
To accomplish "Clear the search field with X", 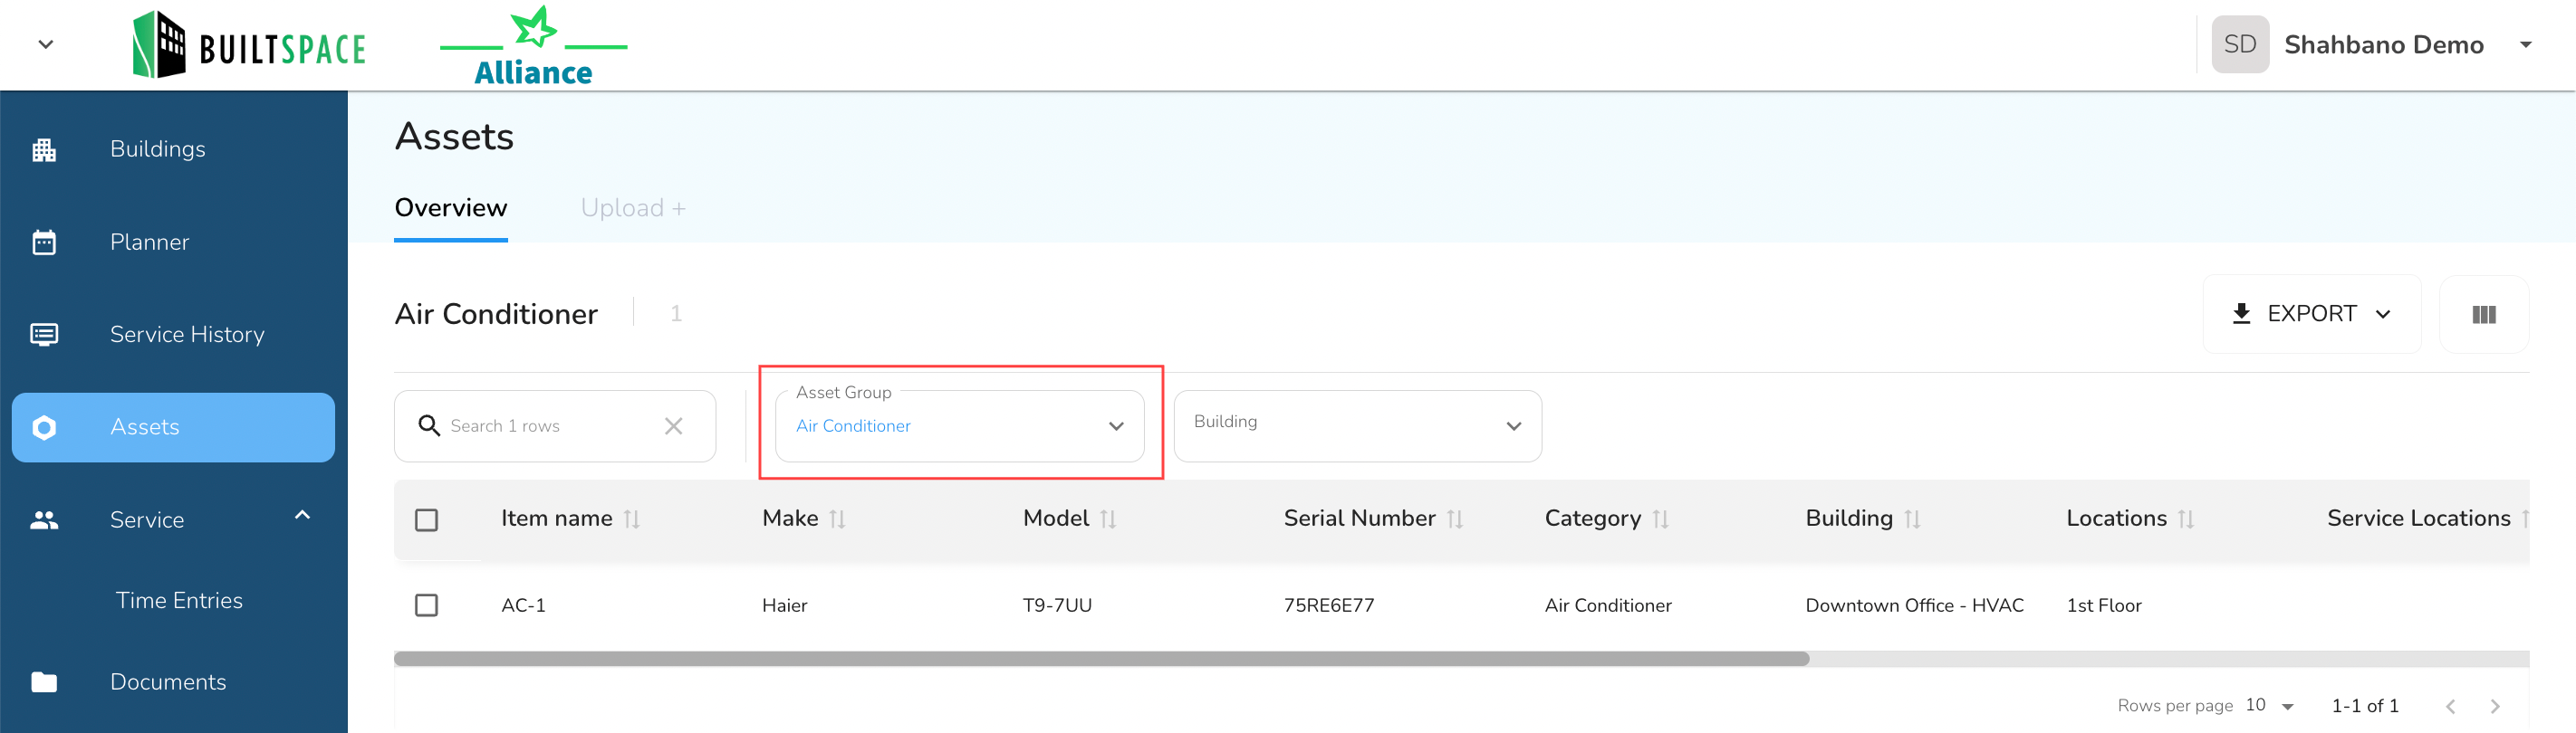I will (x=674, y=426).
